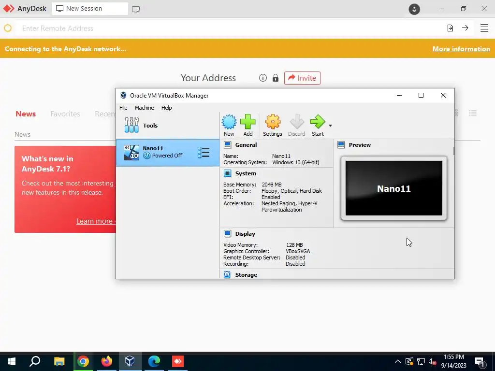Open the Nano11 machine tools list menu
495x371 pixels.
tap(204, 152)
